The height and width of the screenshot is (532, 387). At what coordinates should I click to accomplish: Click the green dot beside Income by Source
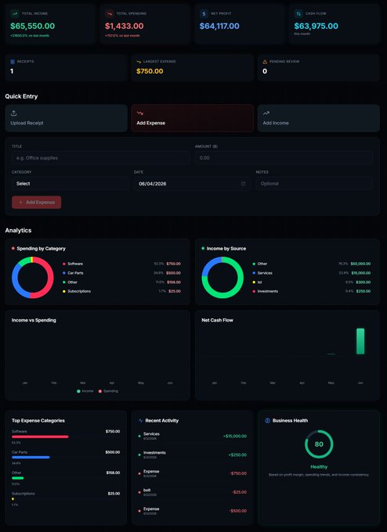[x=203, y=248]
